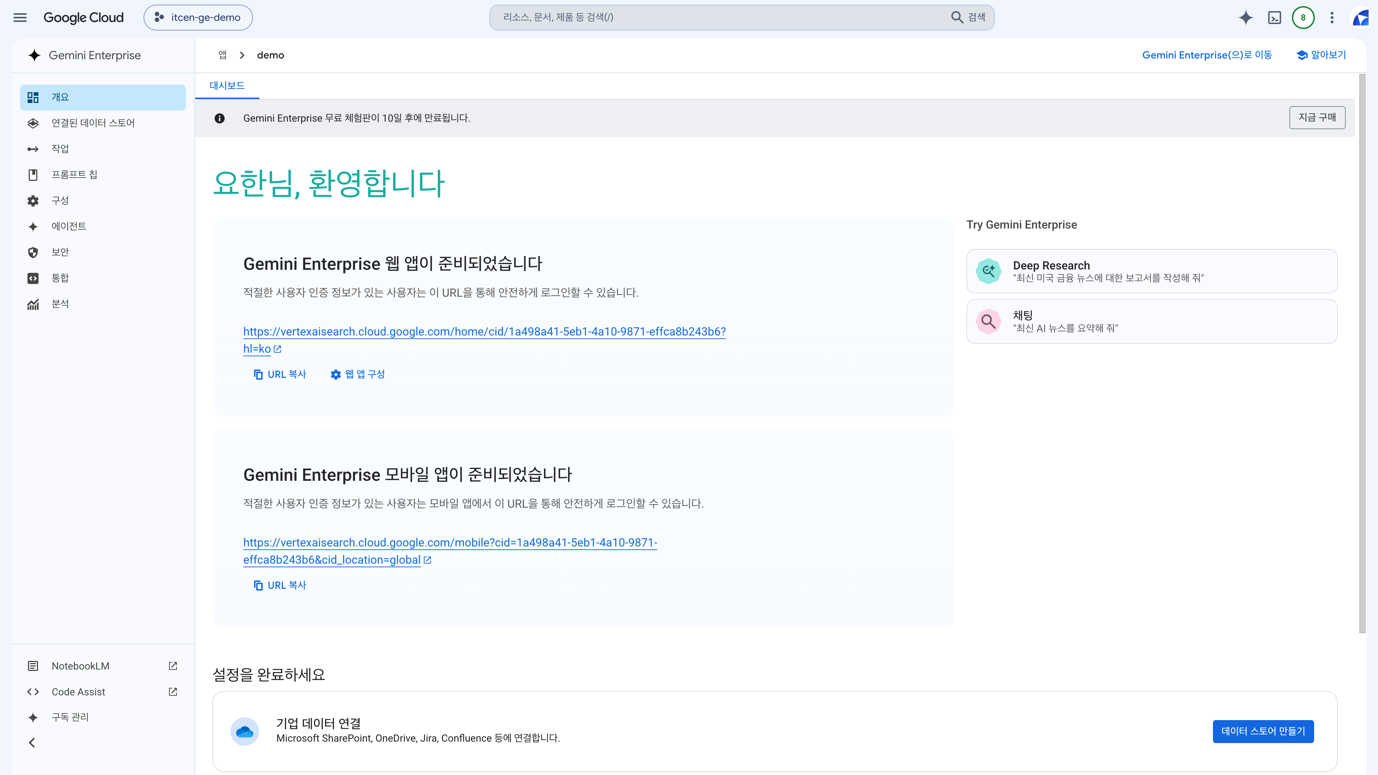Open the three-dot settings menu

(1332, 18)
